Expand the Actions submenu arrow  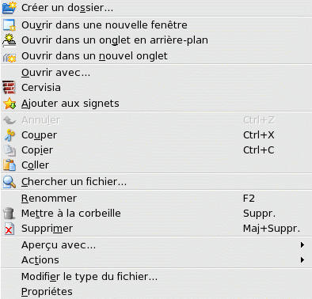(x=302, y=260)
